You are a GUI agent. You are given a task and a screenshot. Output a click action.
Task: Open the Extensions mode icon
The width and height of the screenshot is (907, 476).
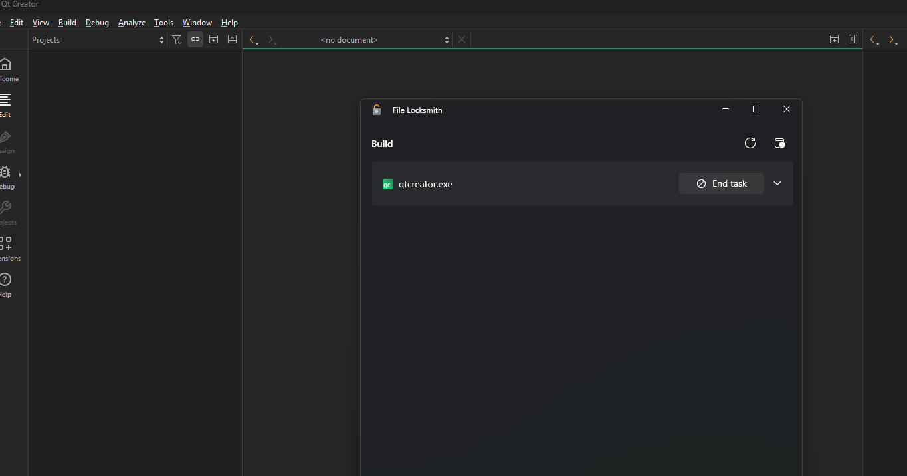tap(5, 244)
